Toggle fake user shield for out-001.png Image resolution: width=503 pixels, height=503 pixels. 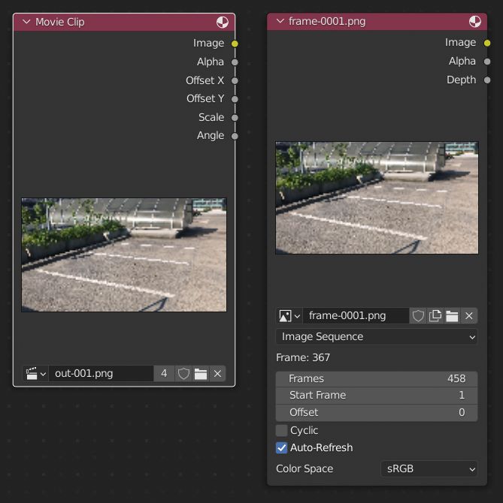click(x=183, y=373)
